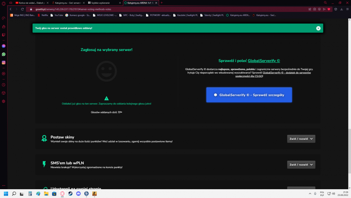Screen dimensions: 351x198
Task: Open the Opera menu logo
Action: tap(4, 4)
